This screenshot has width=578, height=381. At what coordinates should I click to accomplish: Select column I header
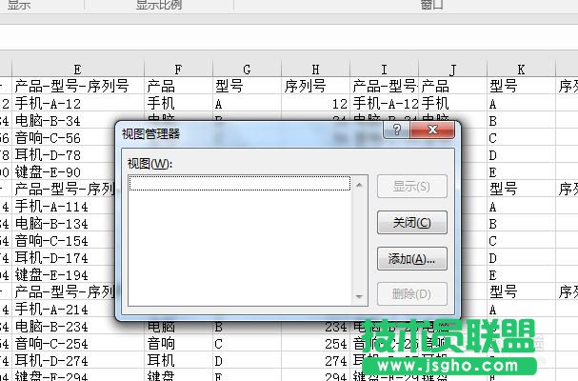click(384, 69)
